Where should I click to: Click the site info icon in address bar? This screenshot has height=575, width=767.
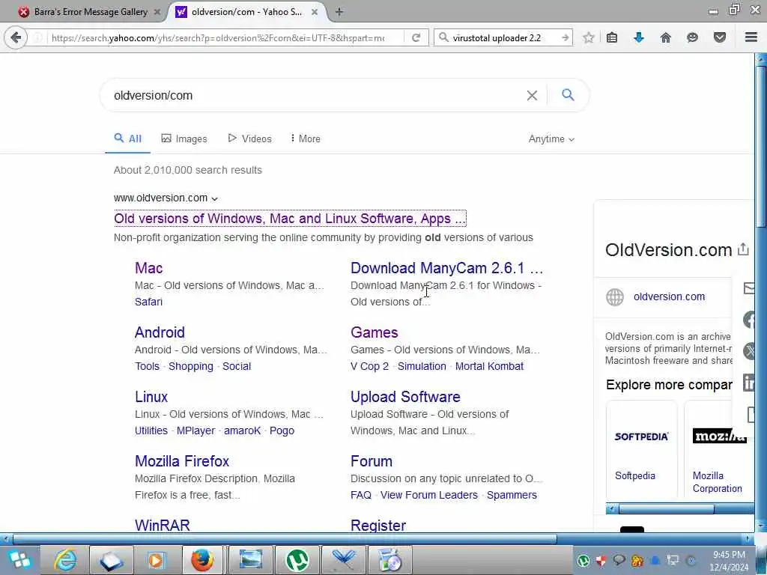coord(37,37)
